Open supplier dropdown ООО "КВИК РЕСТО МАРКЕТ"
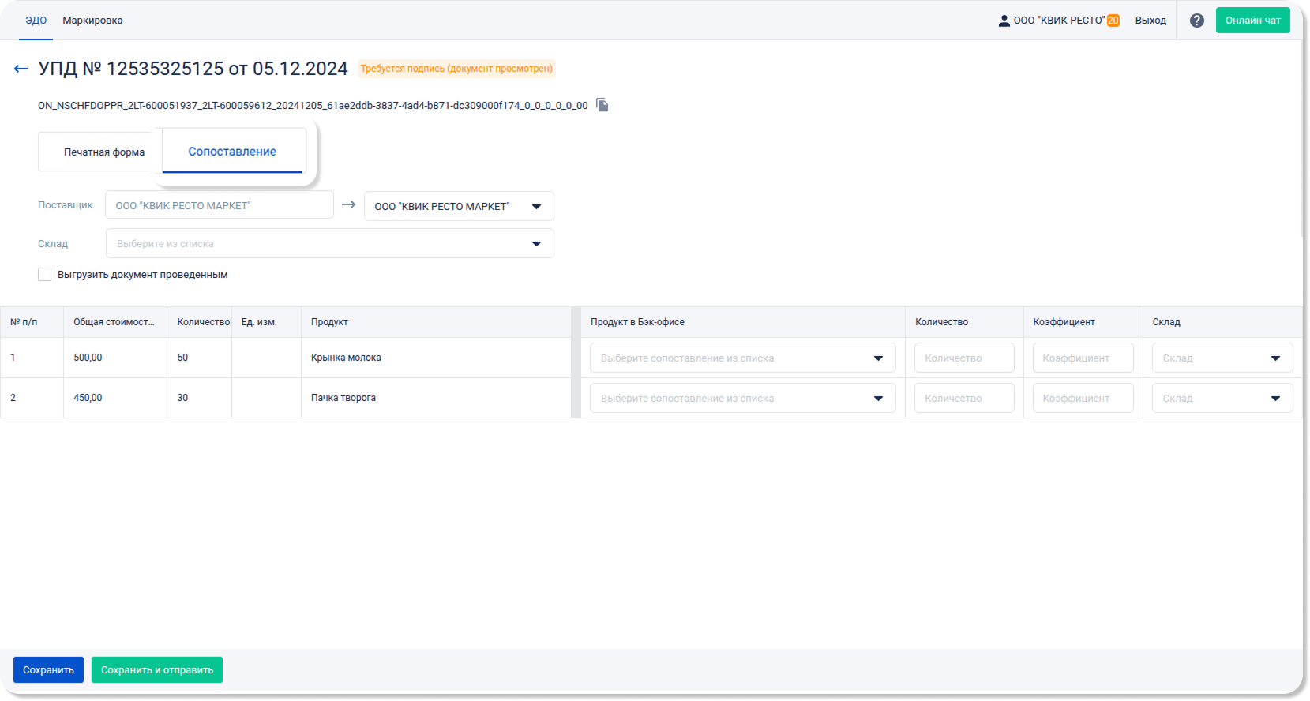This screenshot has width=1310, height=701. [x=458, y=206]
